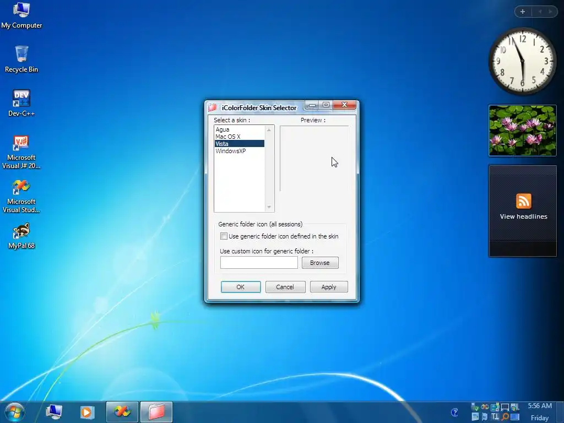Open the My Computer desktop icon

[21, 15]
